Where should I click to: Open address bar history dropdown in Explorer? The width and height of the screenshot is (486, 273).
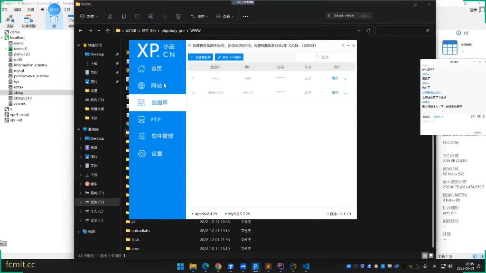359,31
